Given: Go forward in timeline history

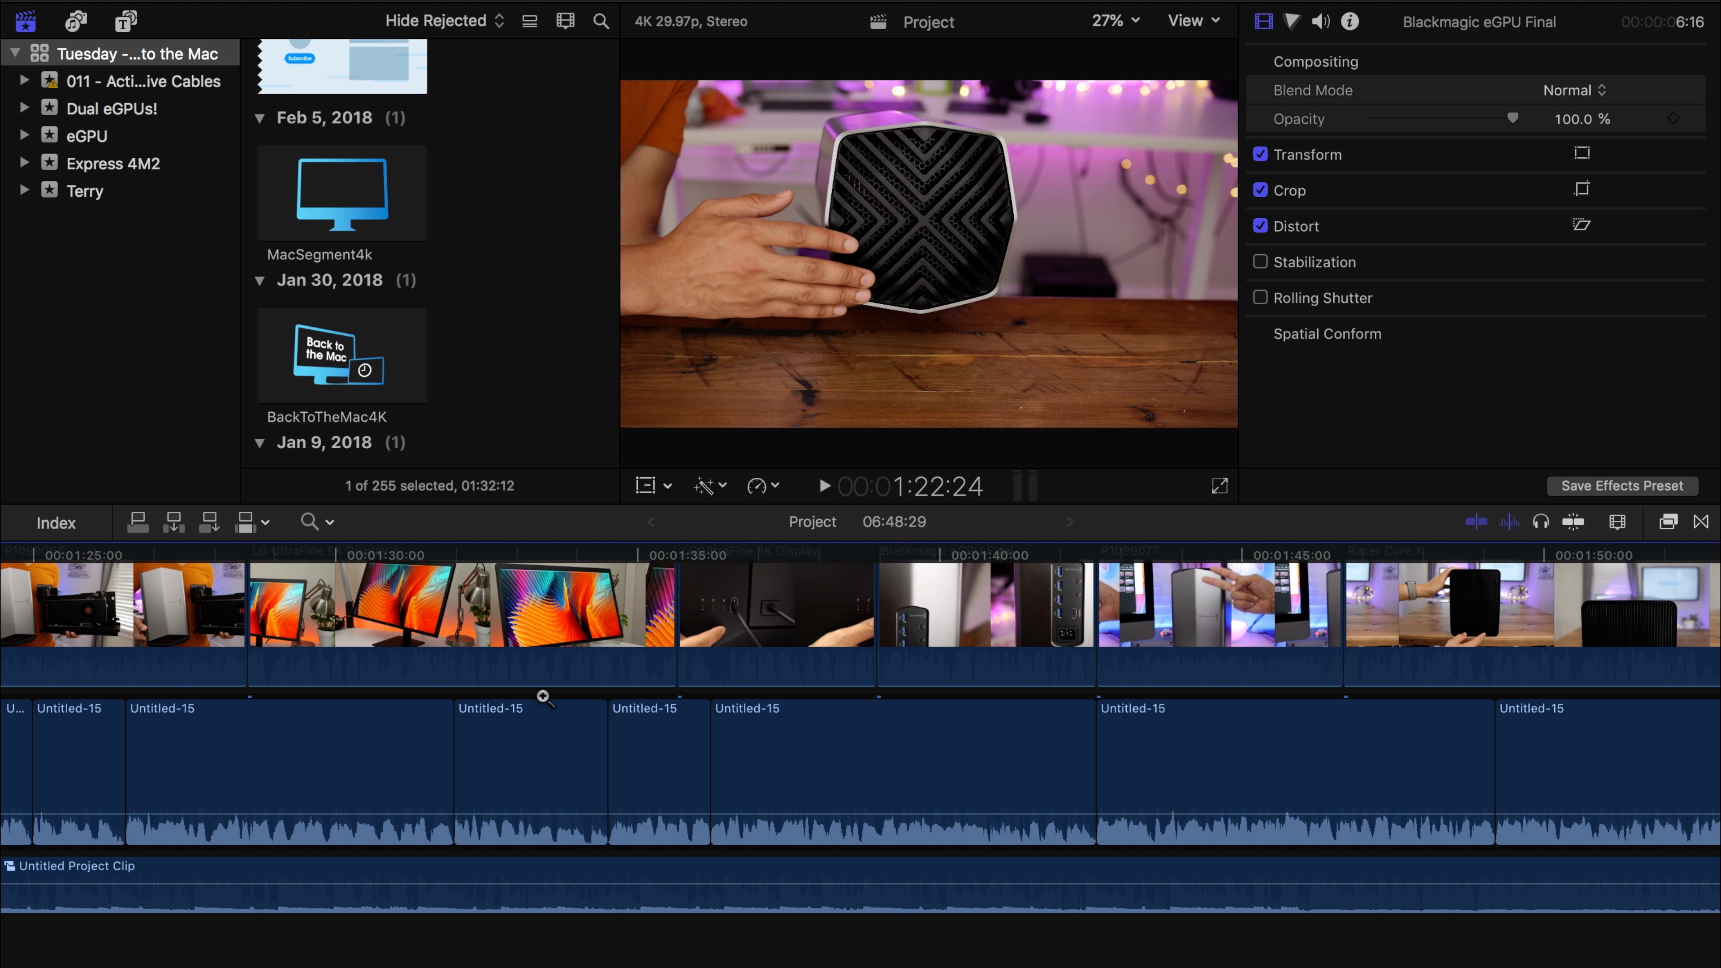Looking at the screenshot, I should (1070, 522).
